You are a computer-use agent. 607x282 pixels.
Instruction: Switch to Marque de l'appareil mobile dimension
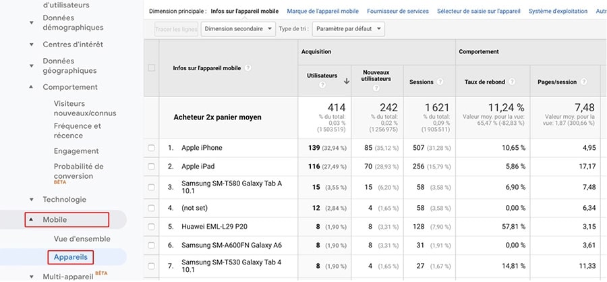coord(323,11)
